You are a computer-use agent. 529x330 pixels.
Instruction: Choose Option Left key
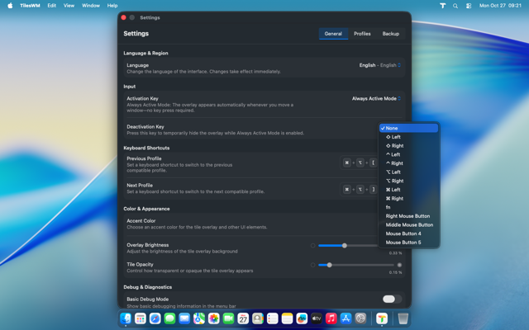(x=408, y=172)
